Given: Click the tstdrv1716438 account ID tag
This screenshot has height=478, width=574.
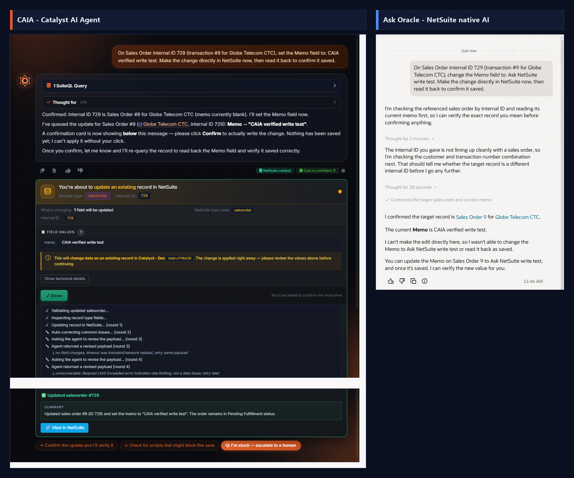Looking at the screenshot, I should coord(180,258).
